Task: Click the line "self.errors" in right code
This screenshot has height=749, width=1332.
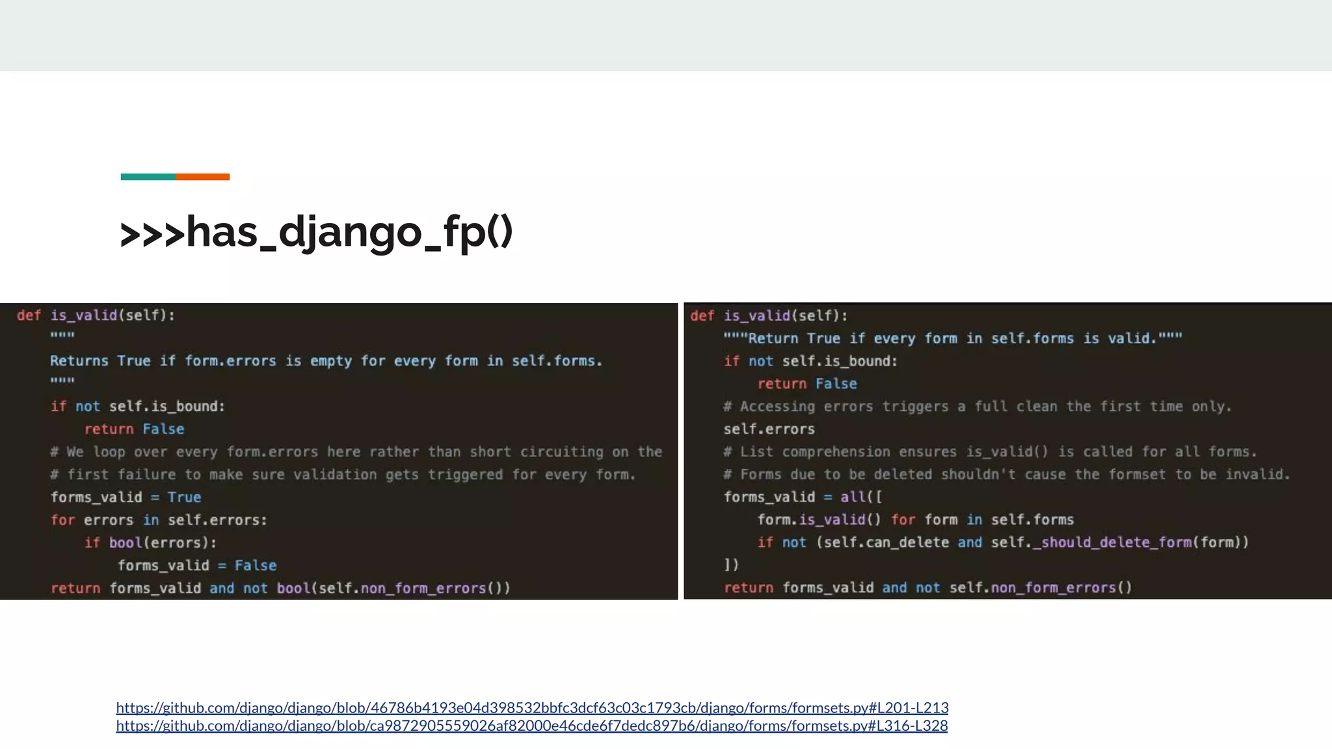Action: point(769,429)
